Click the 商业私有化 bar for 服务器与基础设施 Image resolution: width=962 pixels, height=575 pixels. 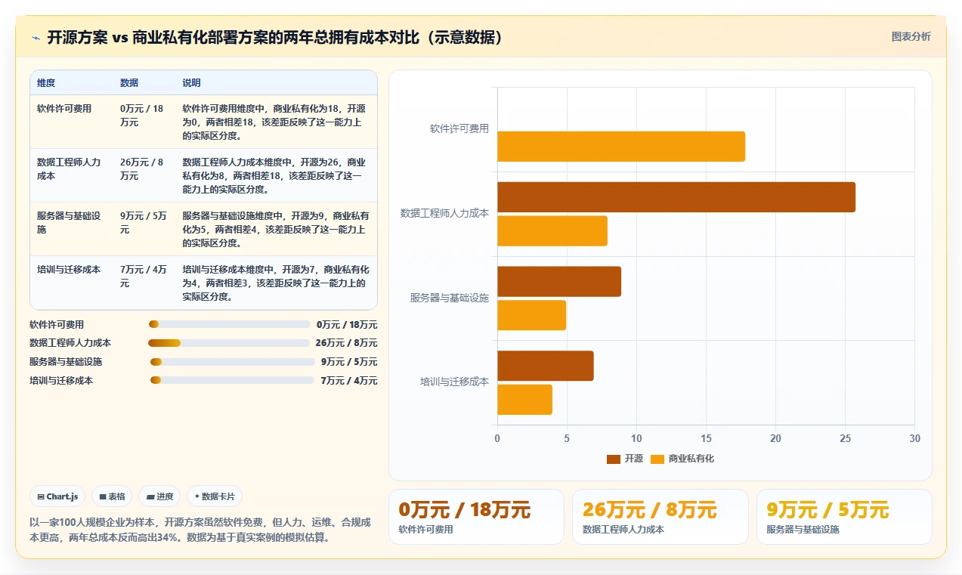point(531,315)
